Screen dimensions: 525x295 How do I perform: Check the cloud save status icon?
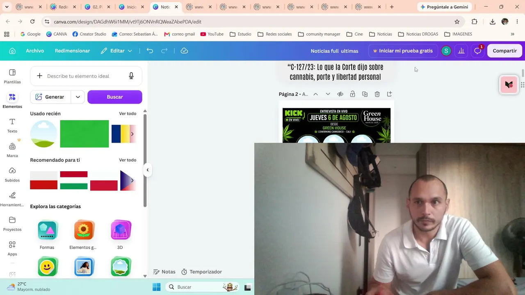184,51
